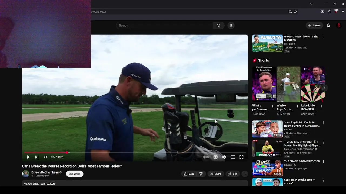The image size is (346, 194).
Task: Click the 8:54 / 46:31 time display
Action: pos(57,157)
